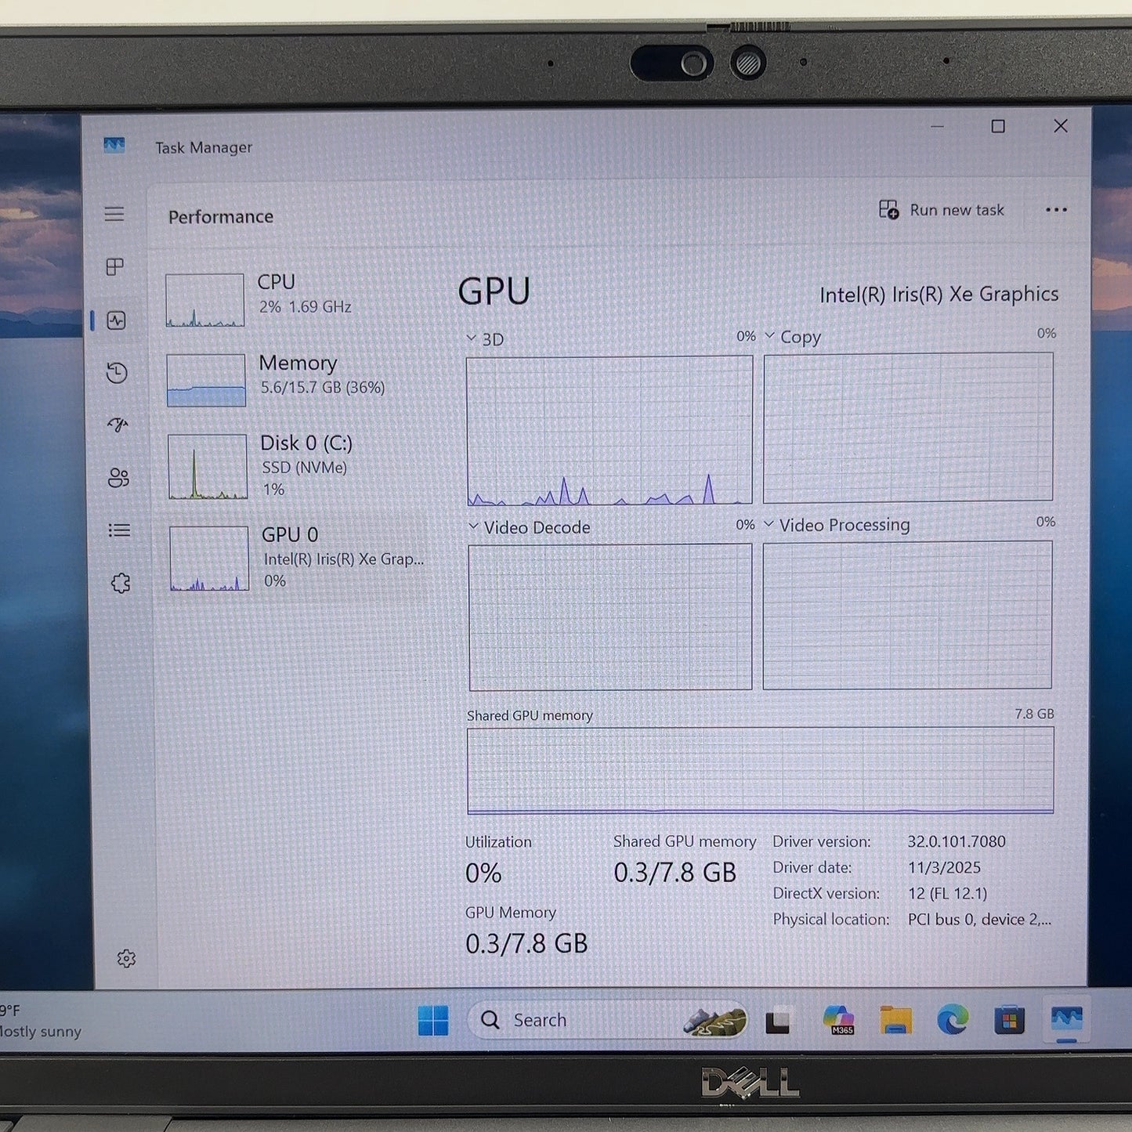Click the Task Manager taskbar icon
This screenshot has width=1132, height=1132.
click(1067, 1019)
